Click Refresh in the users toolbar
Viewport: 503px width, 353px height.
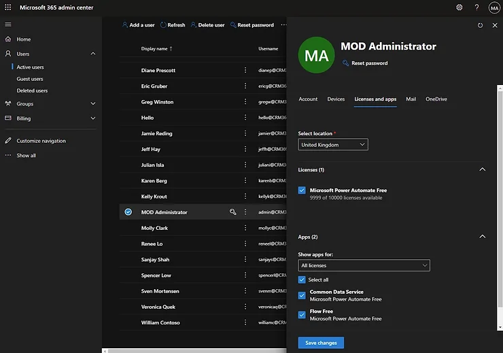coord(173,24)
